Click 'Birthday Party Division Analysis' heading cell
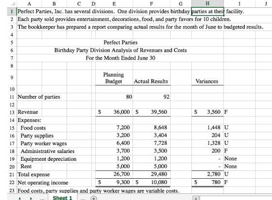Image resolution: width=272 pixels, height=200 pixels. 120,50
